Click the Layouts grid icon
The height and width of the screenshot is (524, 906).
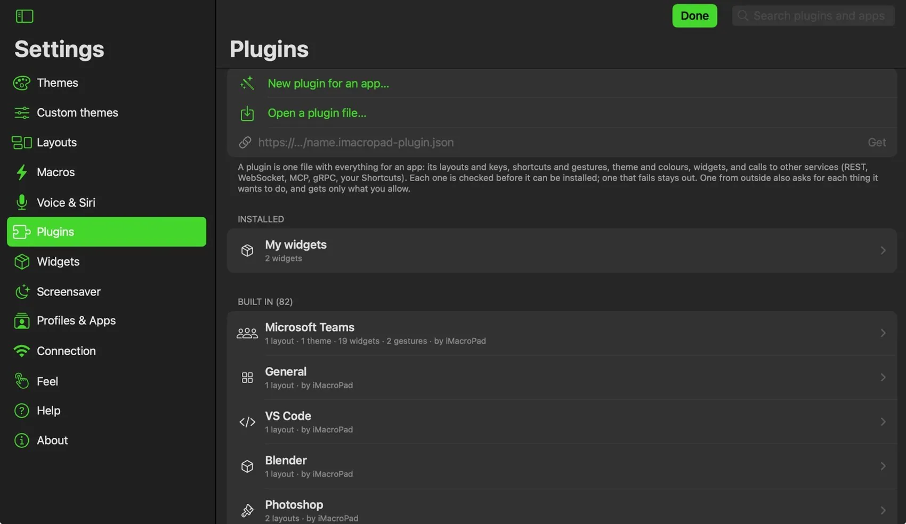pyautogui.click(x=21, y=143)
